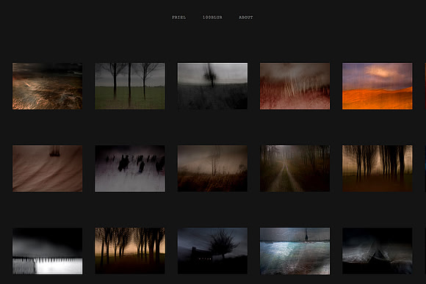Image resolution: width=426 pixels, height=284 pixels.
Task: Open blurred dark tree trunks row thumbnail, middle row
Action: (x=377, y=169)
